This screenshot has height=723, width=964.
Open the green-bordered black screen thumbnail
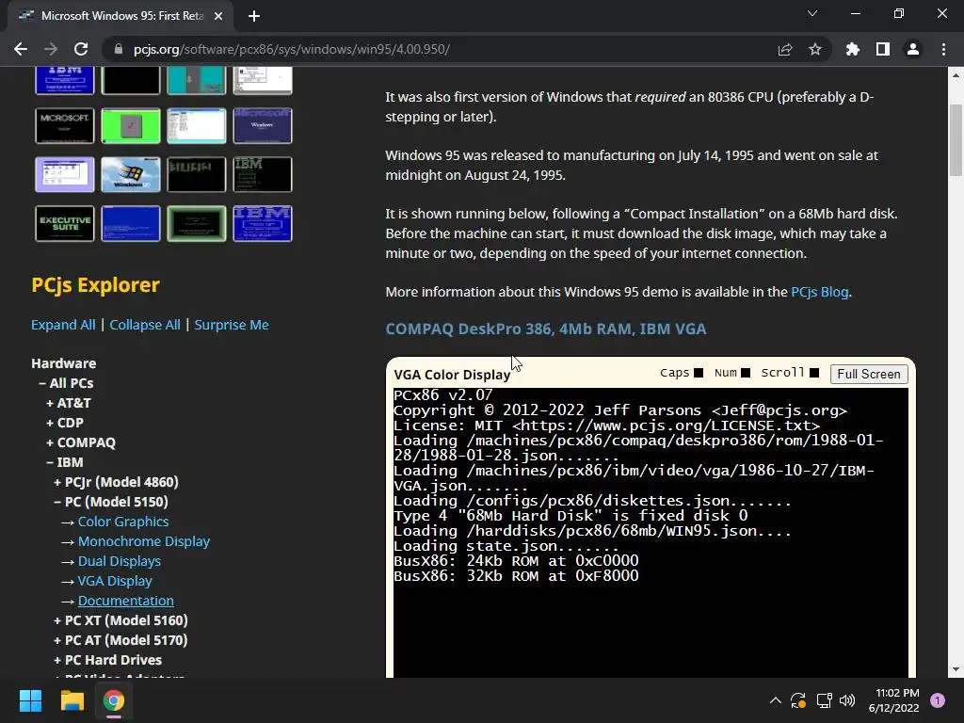click(197, 224)
